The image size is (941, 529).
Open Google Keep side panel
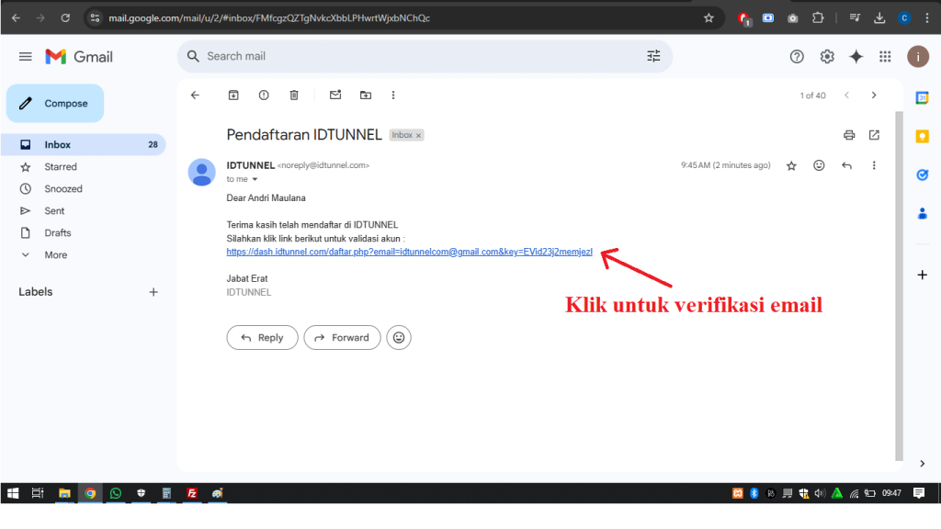pos(923,137)
